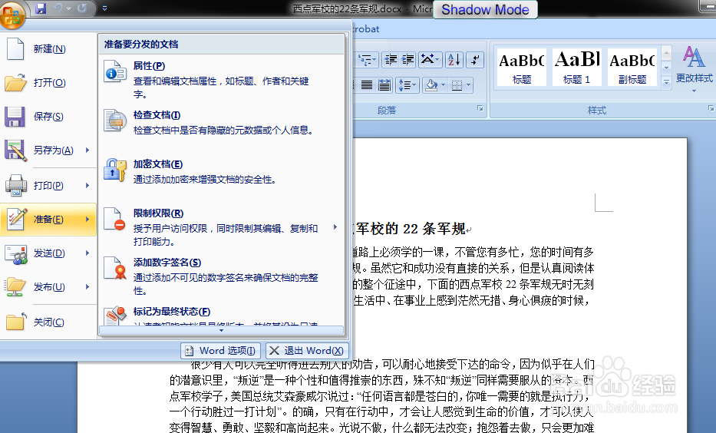The width and height of the screenshot is (716, 433).
Task: Click the inspect document icon
Action: (114, 120)
